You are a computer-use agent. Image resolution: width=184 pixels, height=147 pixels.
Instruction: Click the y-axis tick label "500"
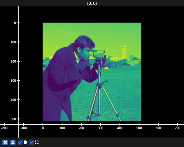13,119
